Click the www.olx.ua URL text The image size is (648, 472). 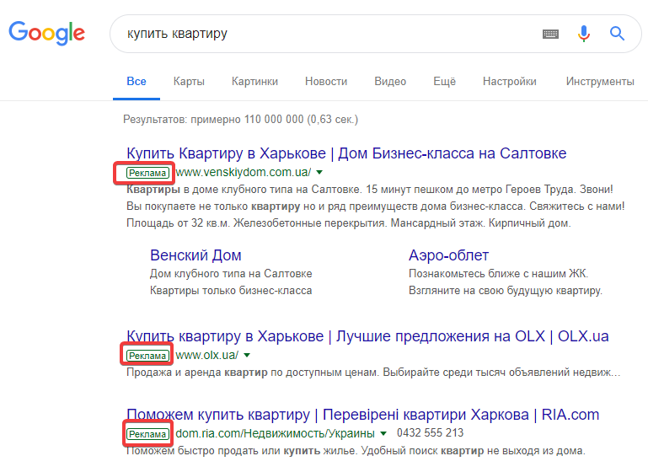pyautogui.click(x=207, y=355)
